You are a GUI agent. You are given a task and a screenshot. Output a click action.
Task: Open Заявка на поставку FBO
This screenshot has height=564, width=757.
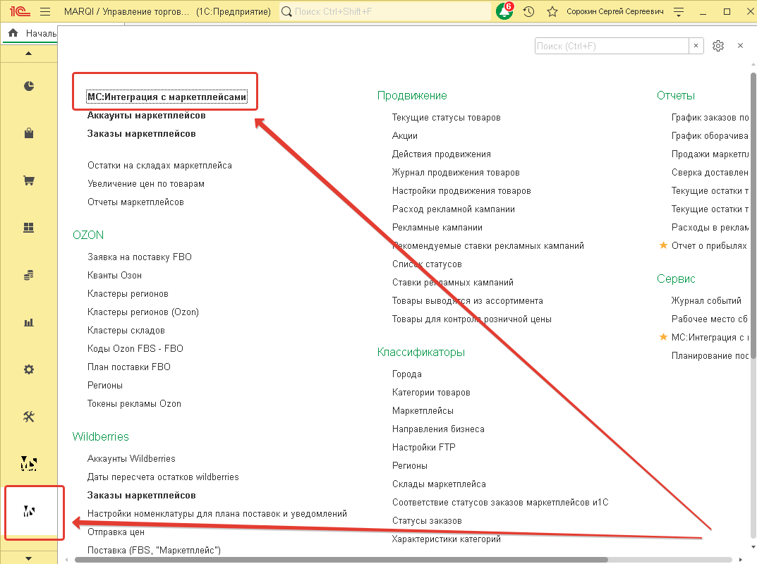click(140, 257)
